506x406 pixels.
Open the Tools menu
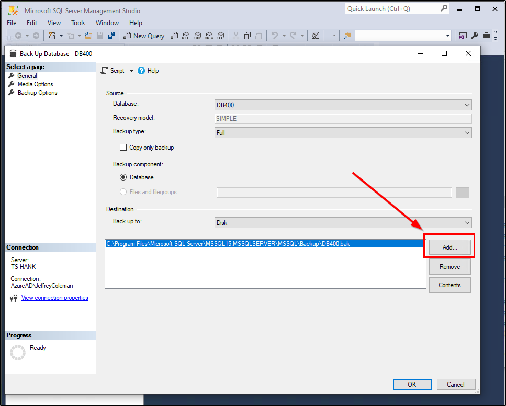[x=78, y=23]
